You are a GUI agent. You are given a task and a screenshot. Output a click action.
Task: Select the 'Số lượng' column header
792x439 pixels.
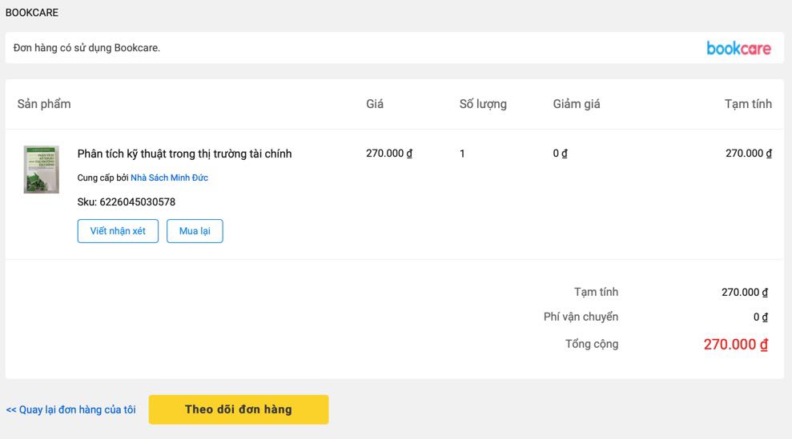click(483, 104)
